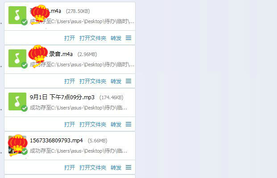
Task: Click music icon of 278.50KB m4a file
Action: click(x=17, y=15)
